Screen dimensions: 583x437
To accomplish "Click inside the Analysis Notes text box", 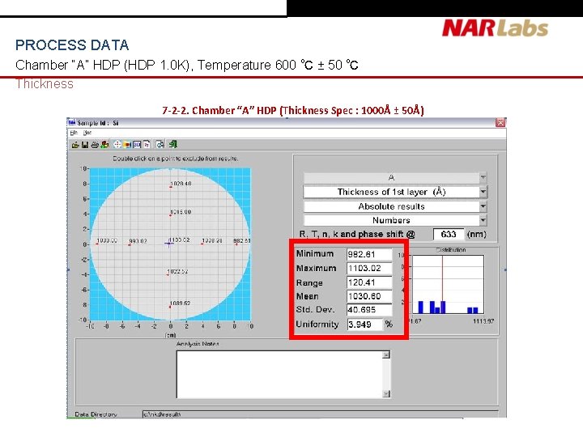I will coord(279,374).
